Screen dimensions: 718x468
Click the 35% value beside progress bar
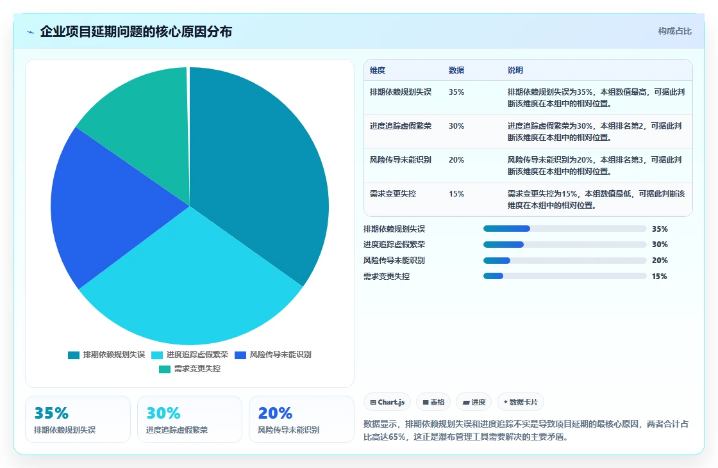(660, 229)
